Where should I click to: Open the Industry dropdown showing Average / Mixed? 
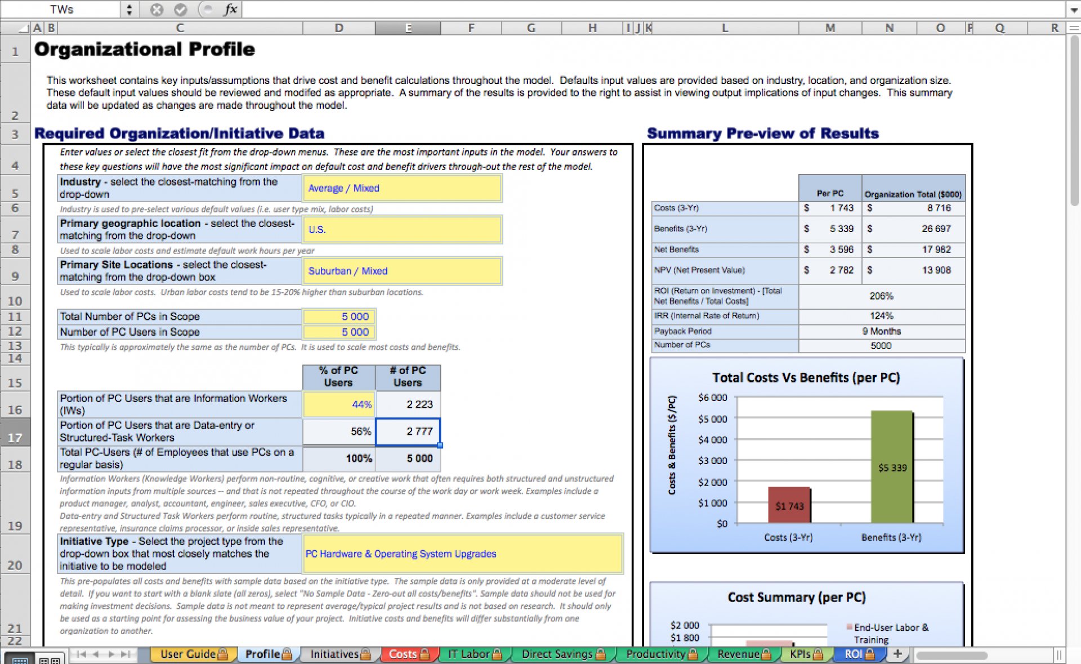(x=402, y=188)
